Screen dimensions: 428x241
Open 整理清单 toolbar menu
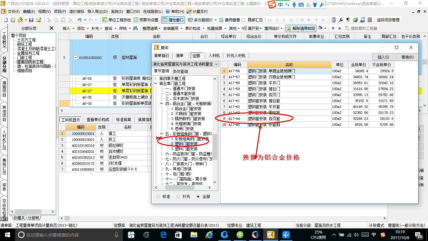151,28
